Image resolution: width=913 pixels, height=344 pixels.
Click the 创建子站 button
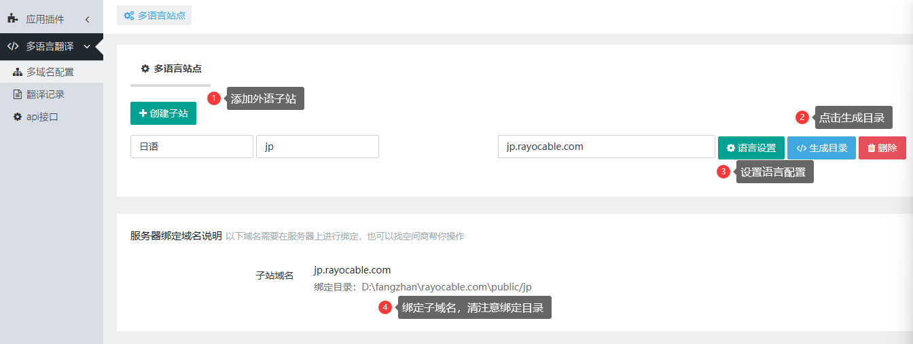pyautogui.click(x=163, y=113)
